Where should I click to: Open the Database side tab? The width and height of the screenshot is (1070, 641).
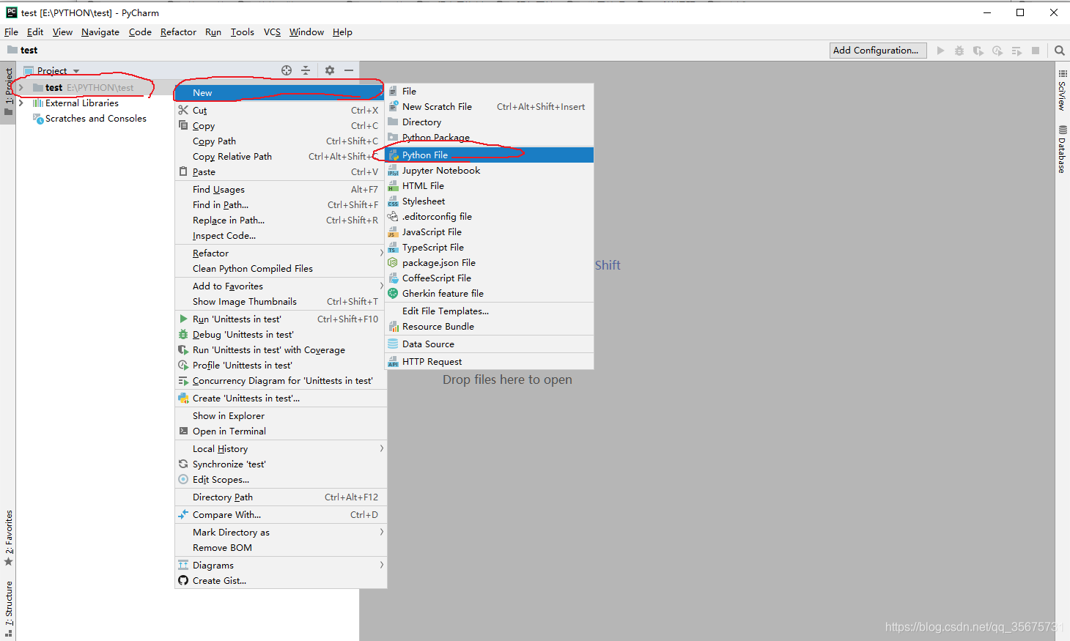[1062, 150]
